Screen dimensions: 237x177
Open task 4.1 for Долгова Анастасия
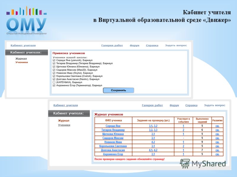click(151, 150)
